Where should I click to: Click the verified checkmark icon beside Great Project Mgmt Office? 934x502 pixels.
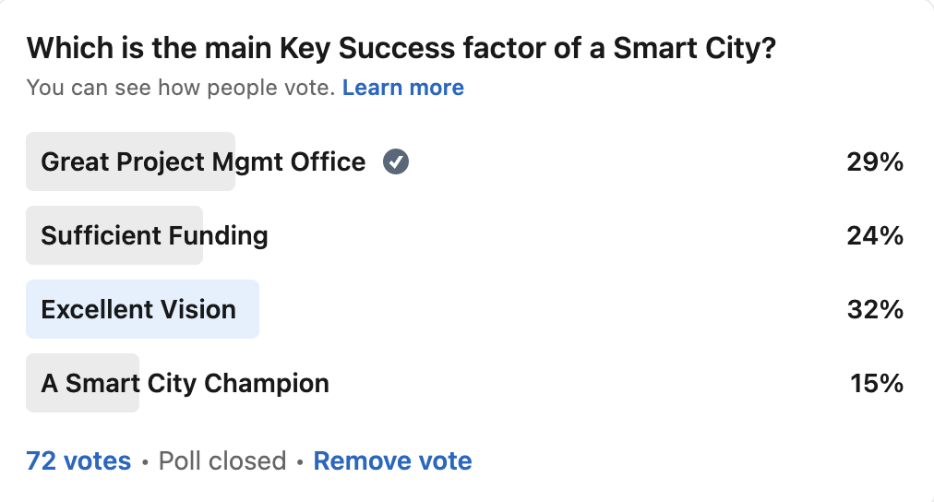[396, 162]
